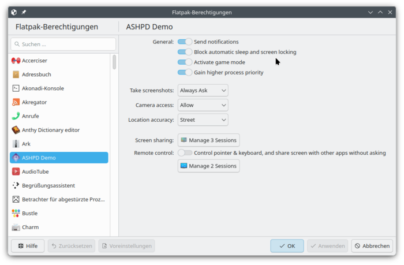Click the app list vertical scrollbar
This screenshot has width=404, height=265.
(114, 62)
